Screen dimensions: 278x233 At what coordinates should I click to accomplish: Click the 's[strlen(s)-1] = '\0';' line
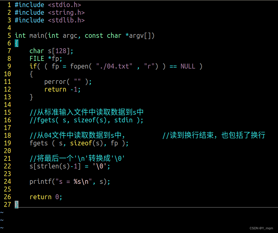[x=70, y=166]
